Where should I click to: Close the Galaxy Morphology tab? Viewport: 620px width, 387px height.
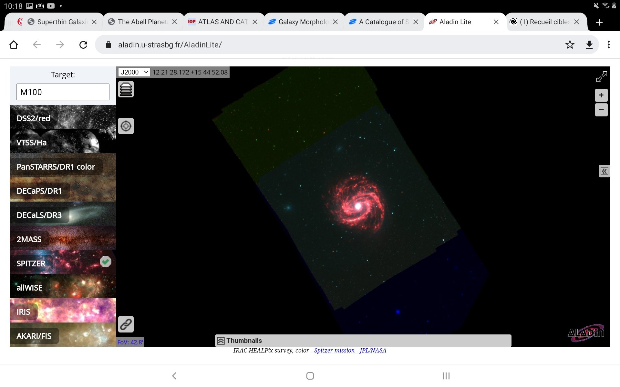point(335,22)
